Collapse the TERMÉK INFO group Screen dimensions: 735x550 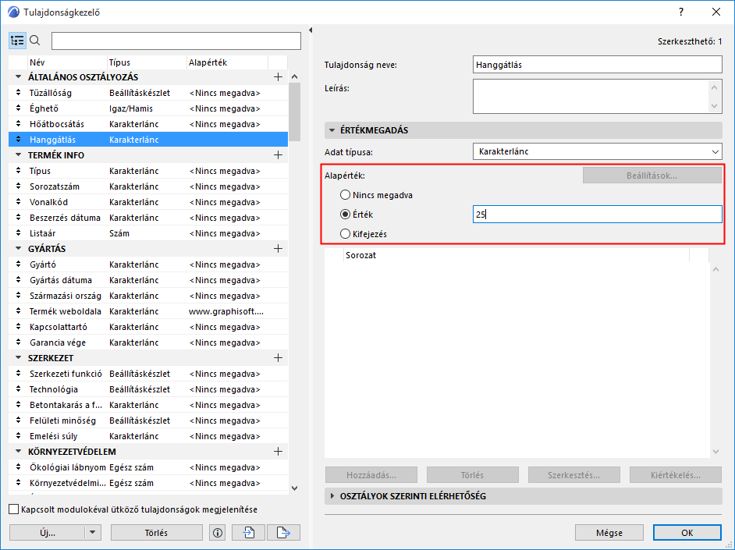pyautogui.click(x=18, y=155)
